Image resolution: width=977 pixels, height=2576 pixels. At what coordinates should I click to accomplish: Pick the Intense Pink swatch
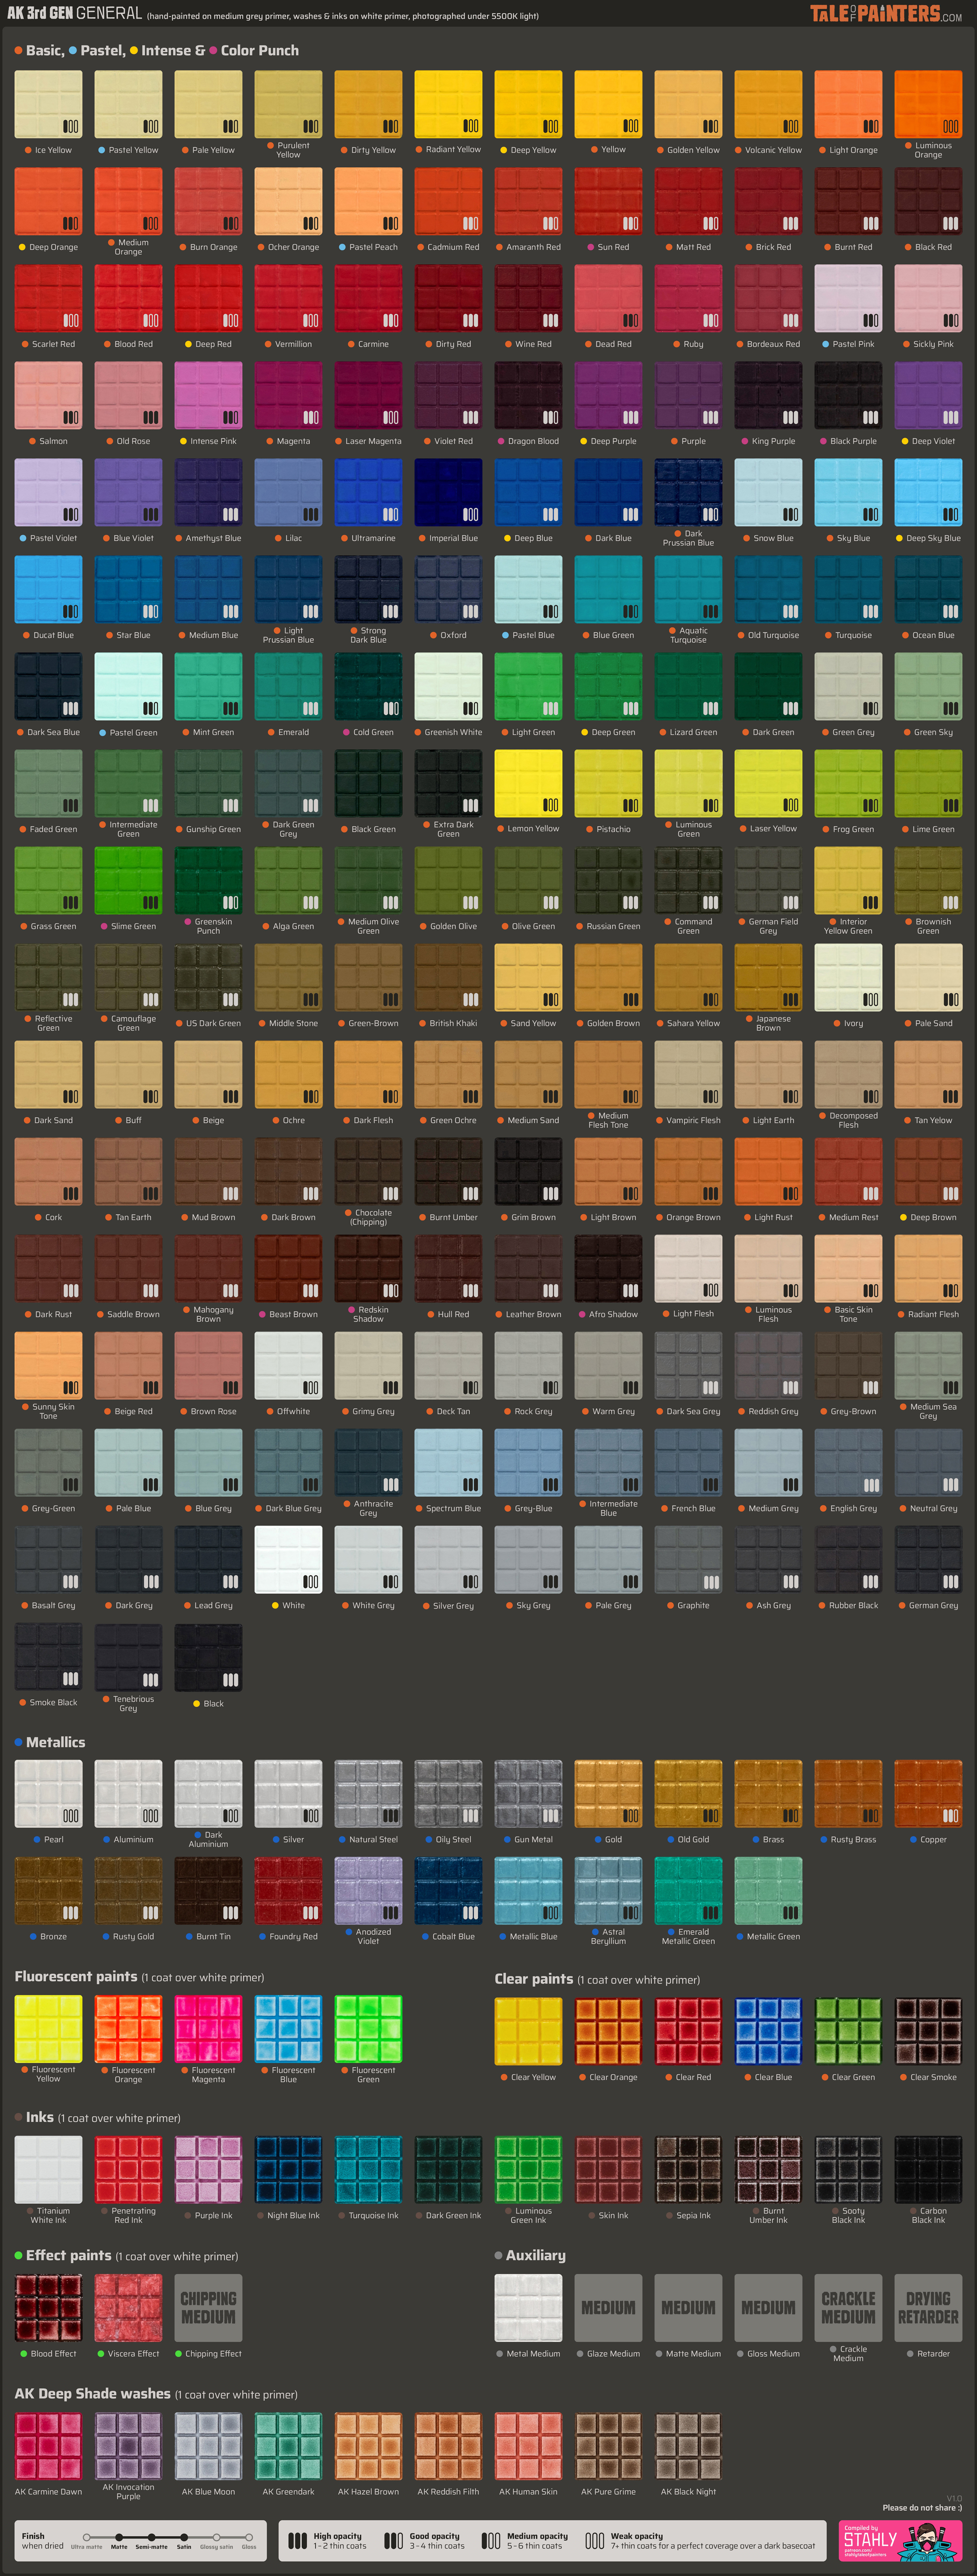point(209,395)
